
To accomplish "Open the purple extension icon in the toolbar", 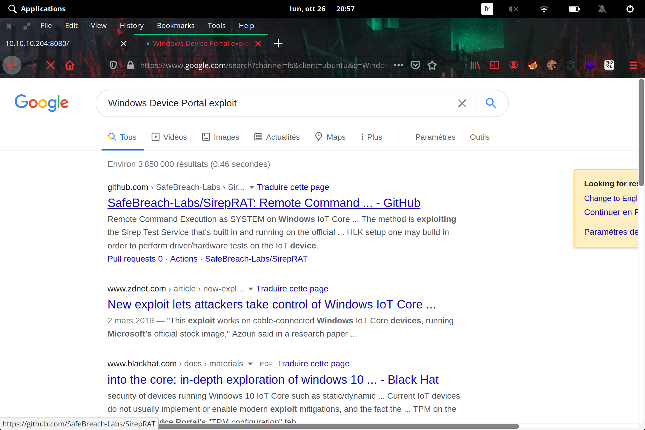I will coord(590,65).
